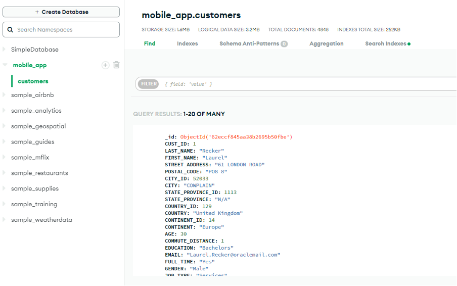Expand the sample_airbnb database arrow

tap(4, 94)
